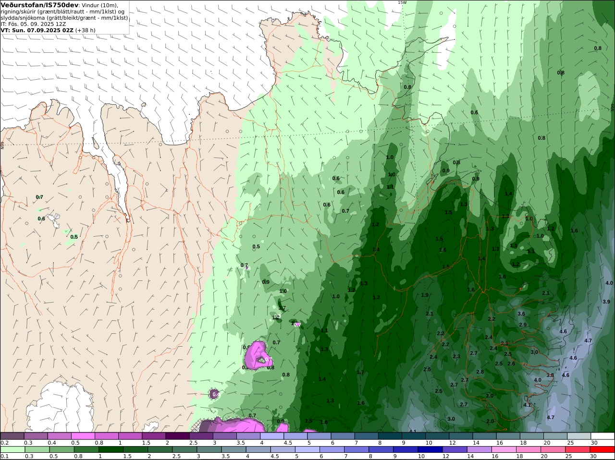Pick the deep blue lower swatch at 10
The width and height of the screenshot is (615, 460).
pyautogui.click(x=430, y=449)
